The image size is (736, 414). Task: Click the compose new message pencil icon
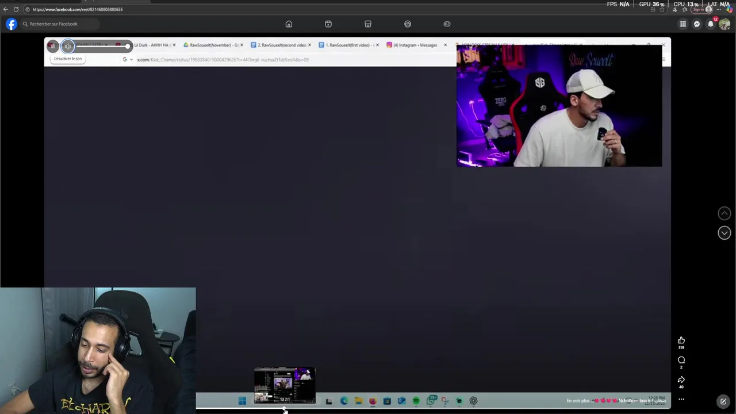coord(723,401)
